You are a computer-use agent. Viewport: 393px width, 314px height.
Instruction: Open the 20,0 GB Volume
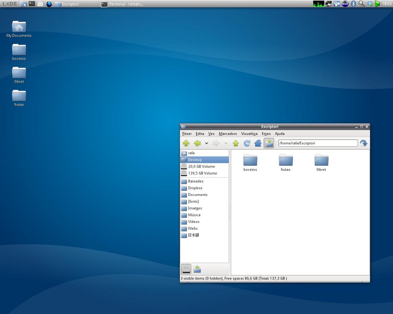204,167
